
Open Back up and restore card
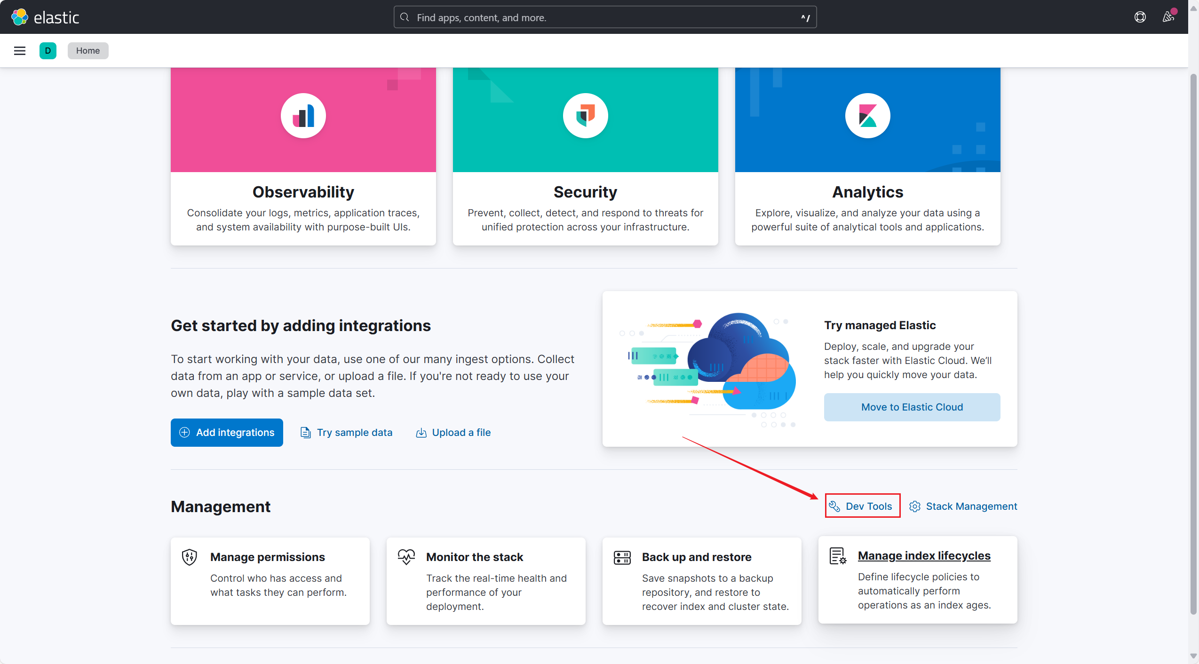(x=701, y=580)
